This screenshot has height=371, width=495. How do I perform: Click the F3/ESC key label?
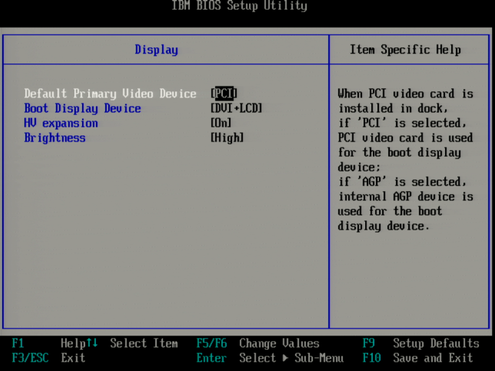(x=30, y=358)
